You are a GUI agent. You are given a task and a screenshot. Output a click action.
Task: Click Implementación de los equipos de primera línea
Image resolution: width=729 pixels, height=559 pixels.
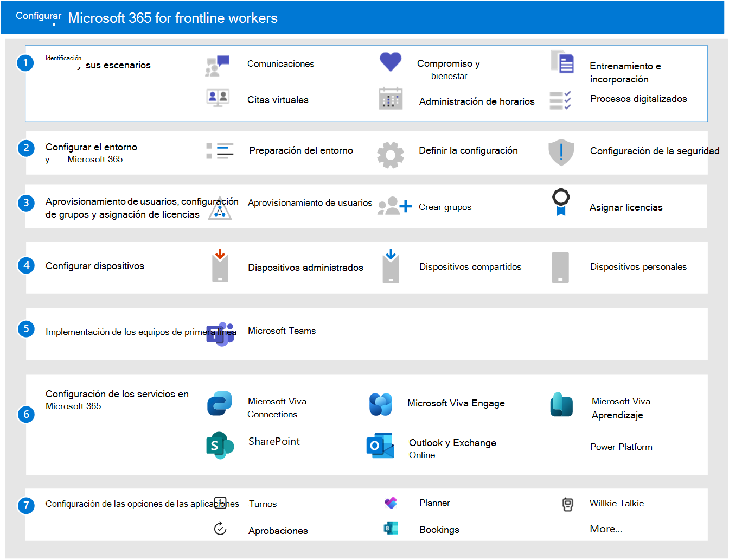[x=141, y=332]
